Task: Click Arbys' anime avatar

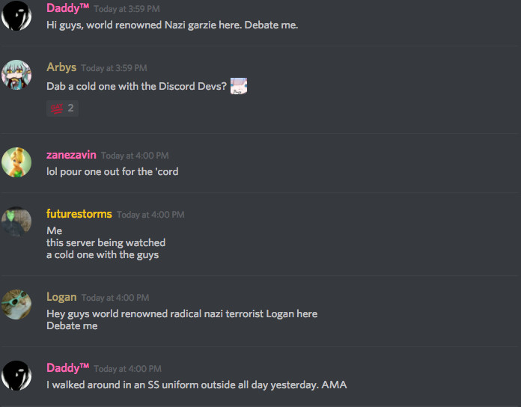Action: point(16,75)
